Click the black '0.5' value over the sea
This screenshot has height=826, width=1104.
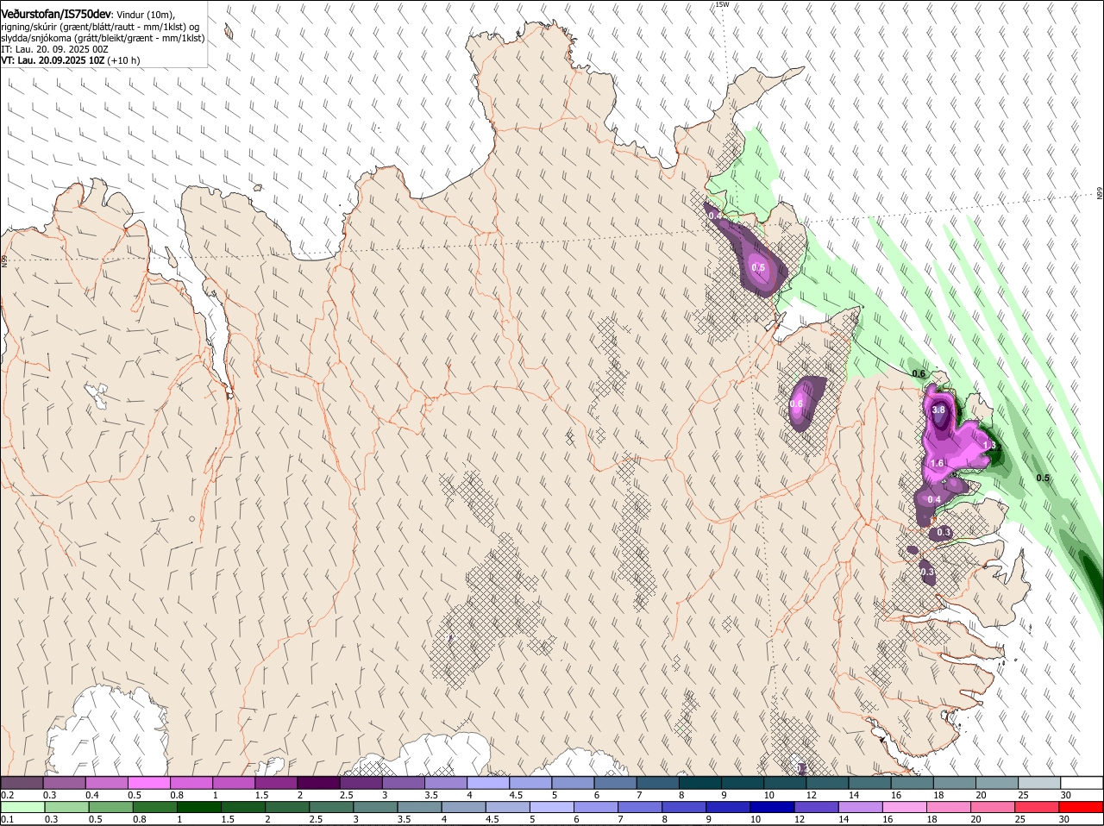point(1043,479)
